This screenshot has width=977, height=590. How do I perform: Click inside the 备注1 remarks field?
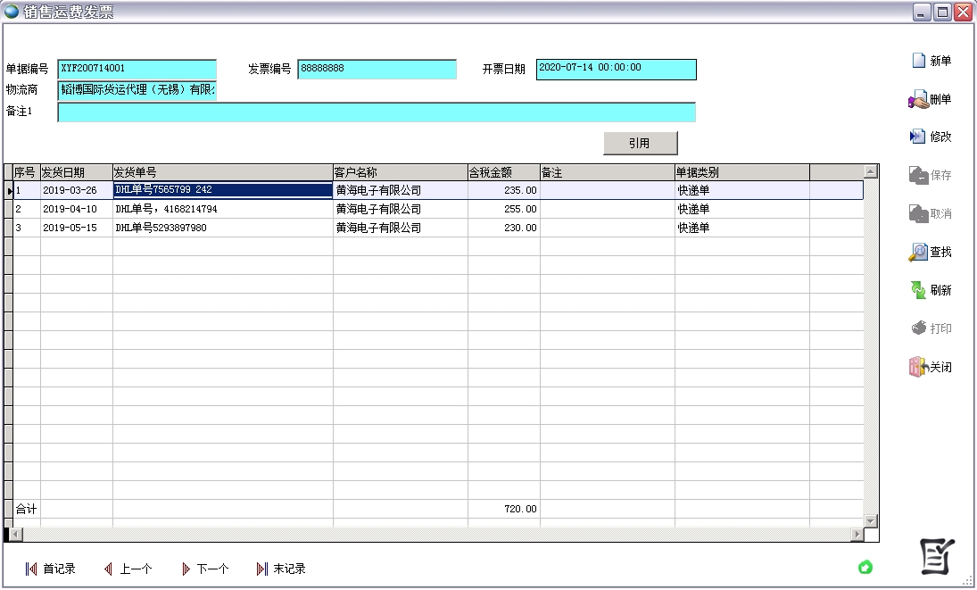click(x=375, y=113)
